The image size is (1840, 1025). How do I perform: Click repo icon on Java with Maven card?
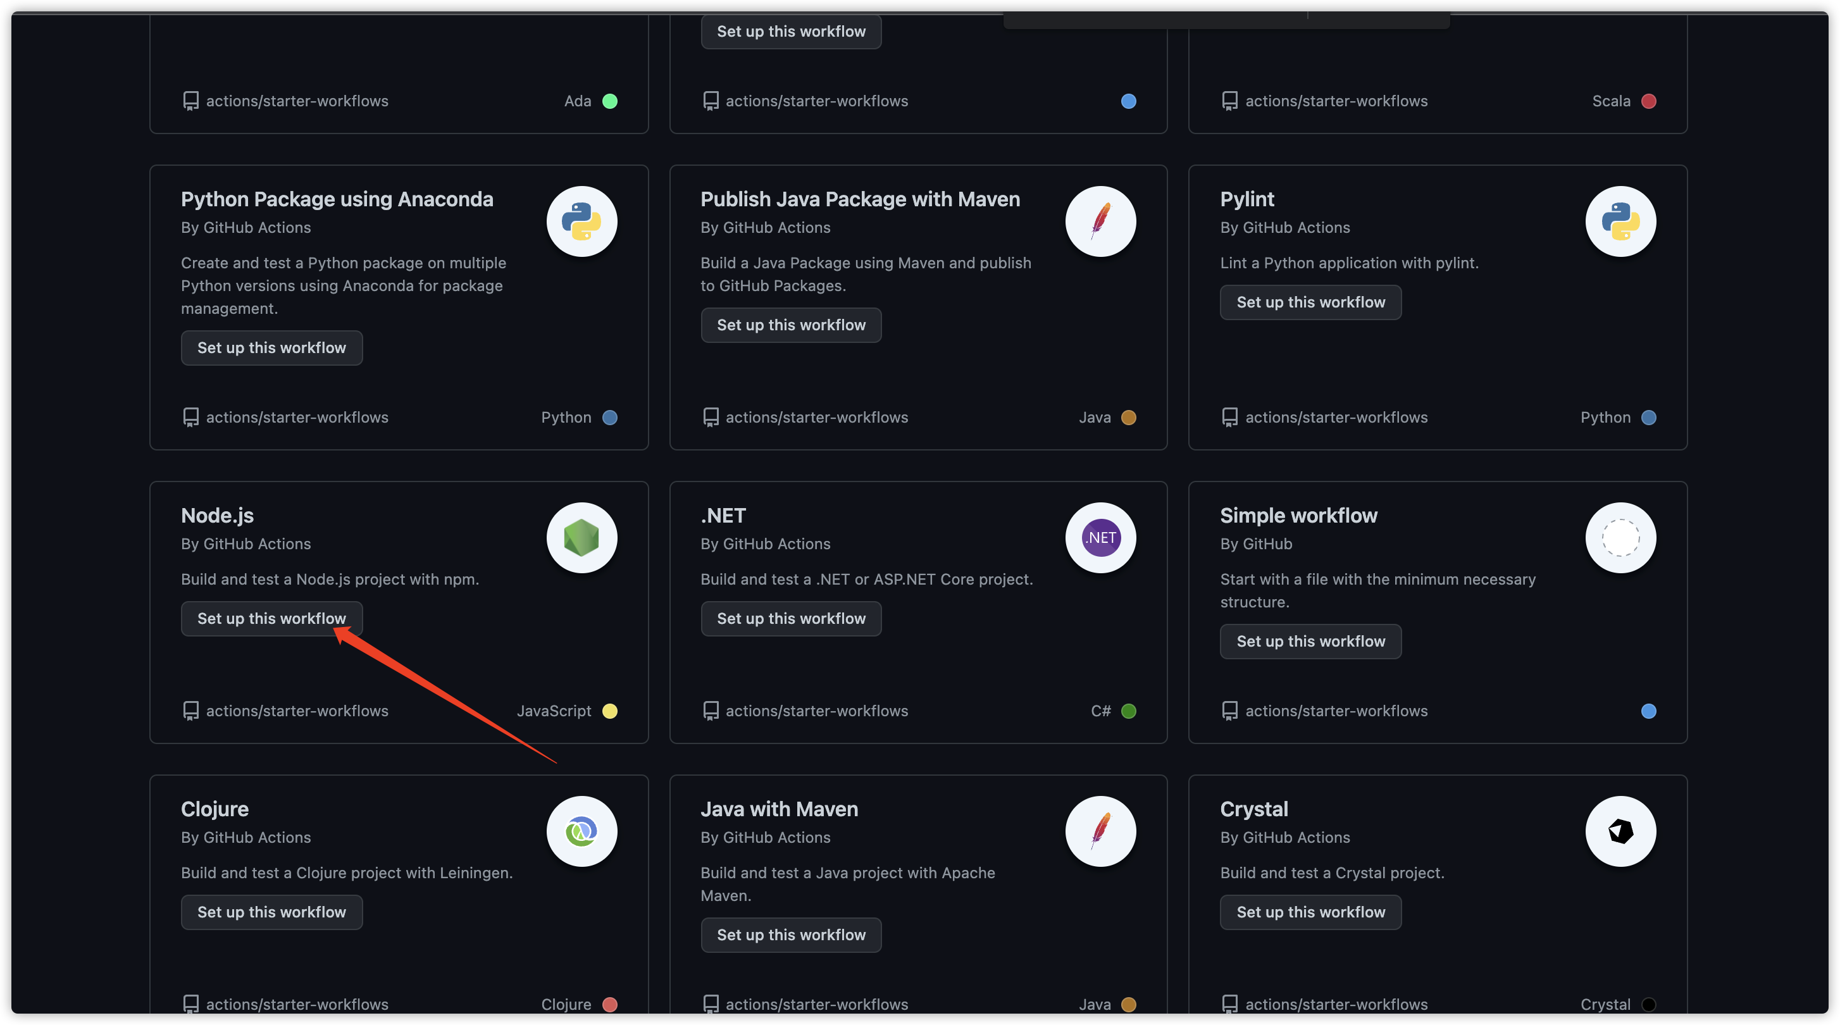pyautogui.click(x=711, y=1004)
